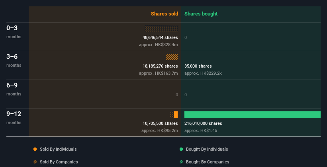327x167 pixels.
Task: Click the '0–3' months row label
Action: click(x=12, y=28)
